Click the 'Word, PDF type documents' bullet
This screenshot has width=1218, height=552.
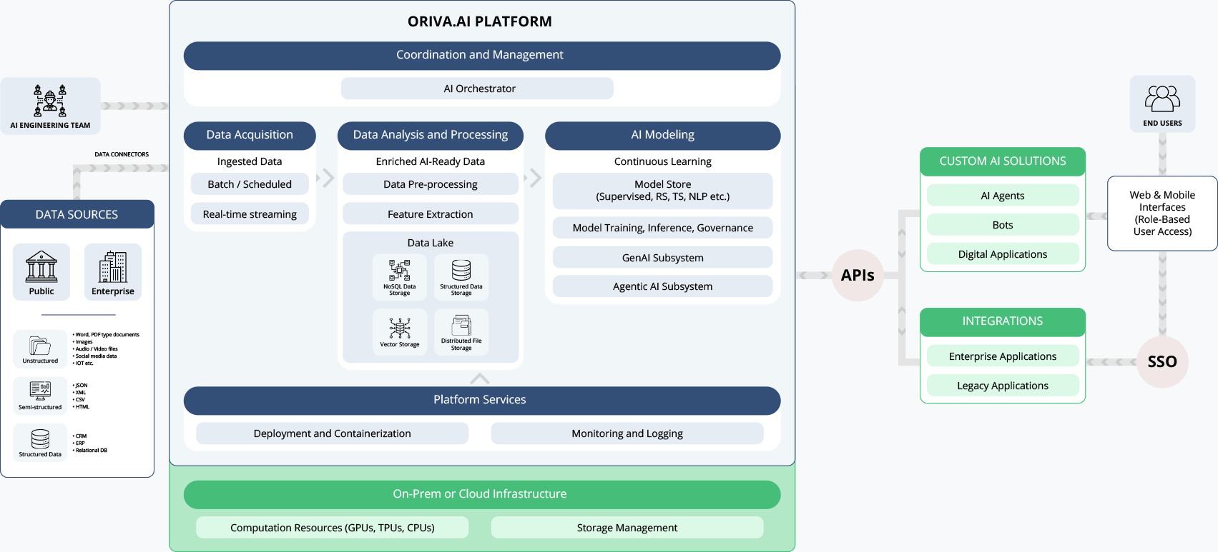coord(106,334)
